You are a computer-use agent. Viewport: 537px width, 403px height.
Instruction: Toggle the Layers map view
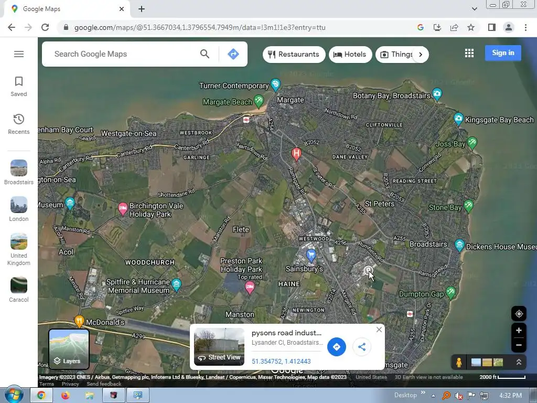(69, 349)
